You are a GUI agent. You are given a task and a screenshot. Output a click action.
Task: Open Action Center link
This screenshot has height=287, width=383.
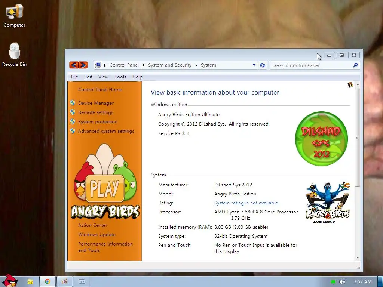(x=93, y=225)
